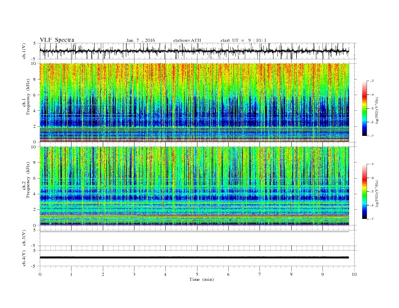The height and width of the screenshot is (308, 399).
Task: Click the "ch.3(V)" axis label
Action: 24,238
